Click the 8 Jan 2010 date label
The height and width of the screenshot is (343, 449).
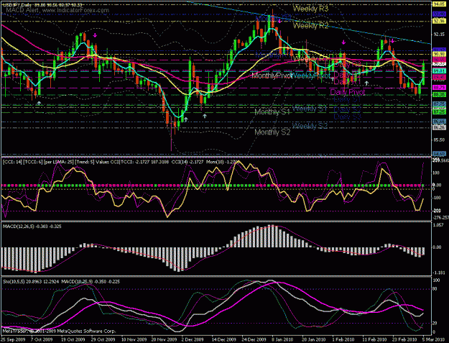(x=281, y=339)
